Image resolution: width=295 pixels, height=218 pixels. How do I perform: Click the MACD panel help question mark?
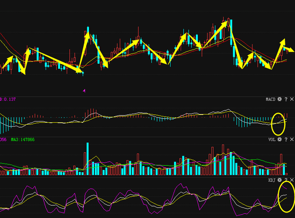tap(286, 99)
